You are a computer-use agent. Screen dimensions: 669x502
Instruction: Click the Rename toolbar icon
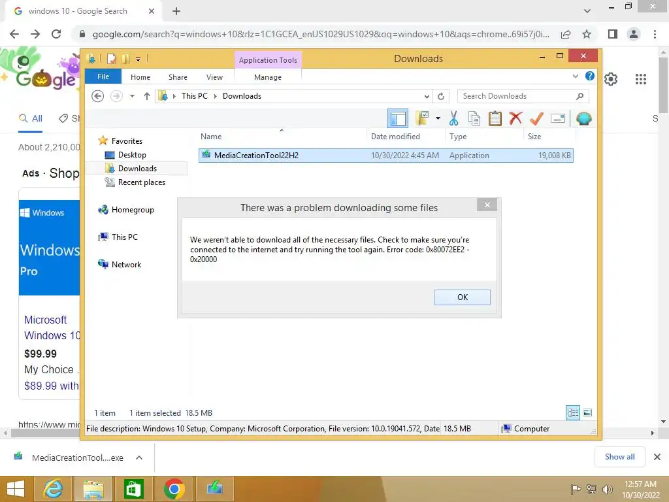tap(558, 118)
